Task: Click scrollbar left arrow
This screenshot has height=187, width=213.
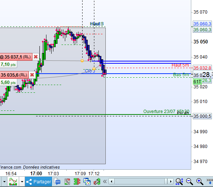Action: (x=112, y=181)
